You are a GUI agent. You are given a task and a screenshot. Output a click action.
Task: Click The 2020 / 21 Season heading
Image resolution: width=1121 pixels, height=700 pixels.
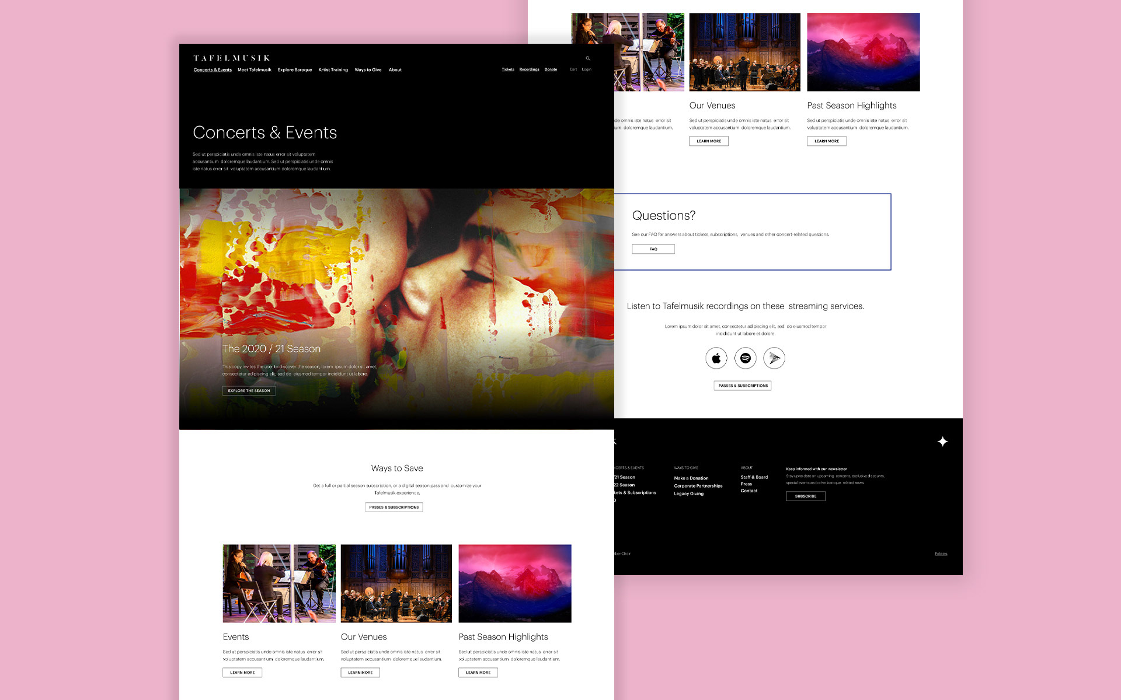[271, 349]
